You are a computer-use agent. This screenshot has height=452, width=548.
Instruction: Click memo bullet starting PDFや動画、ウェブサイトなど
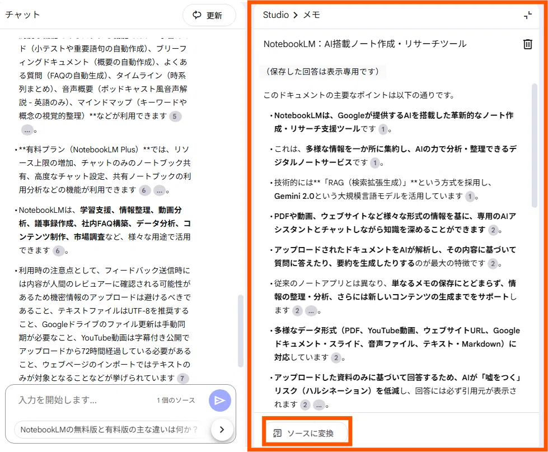393,223
